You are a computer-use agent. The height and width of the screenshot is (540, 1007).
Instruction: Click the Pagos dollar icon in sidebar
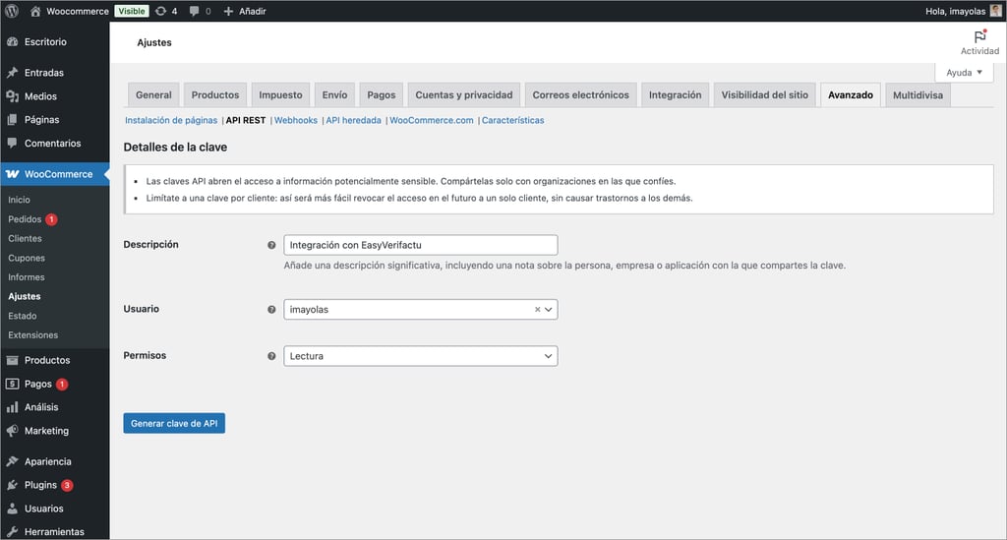pos(12,384)
